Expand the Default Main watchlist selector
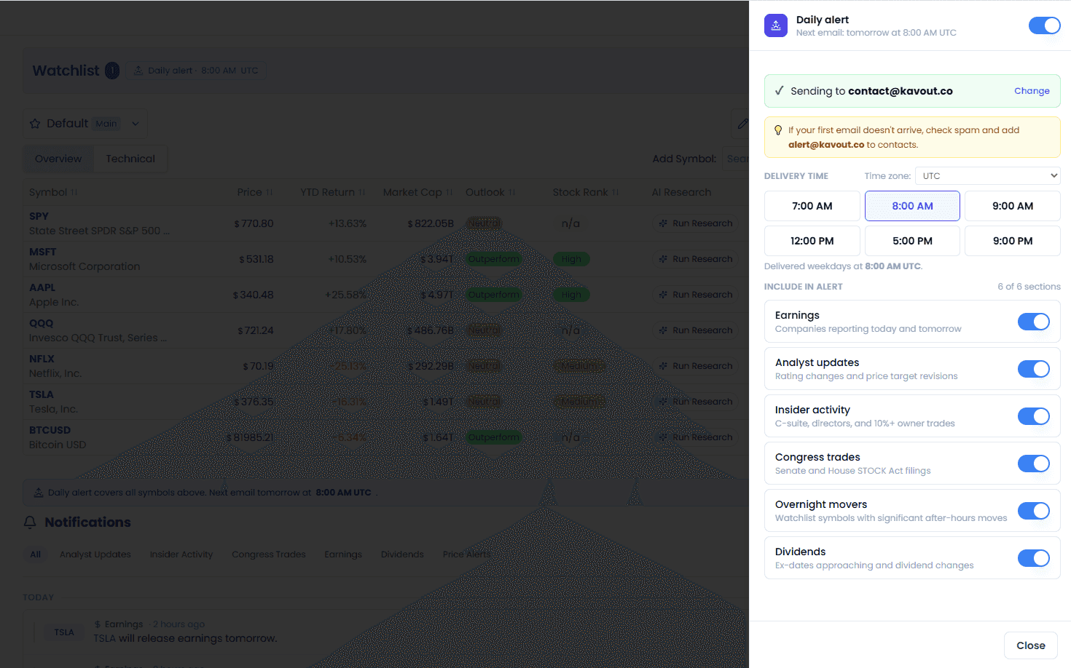 (x=85, y=124)
